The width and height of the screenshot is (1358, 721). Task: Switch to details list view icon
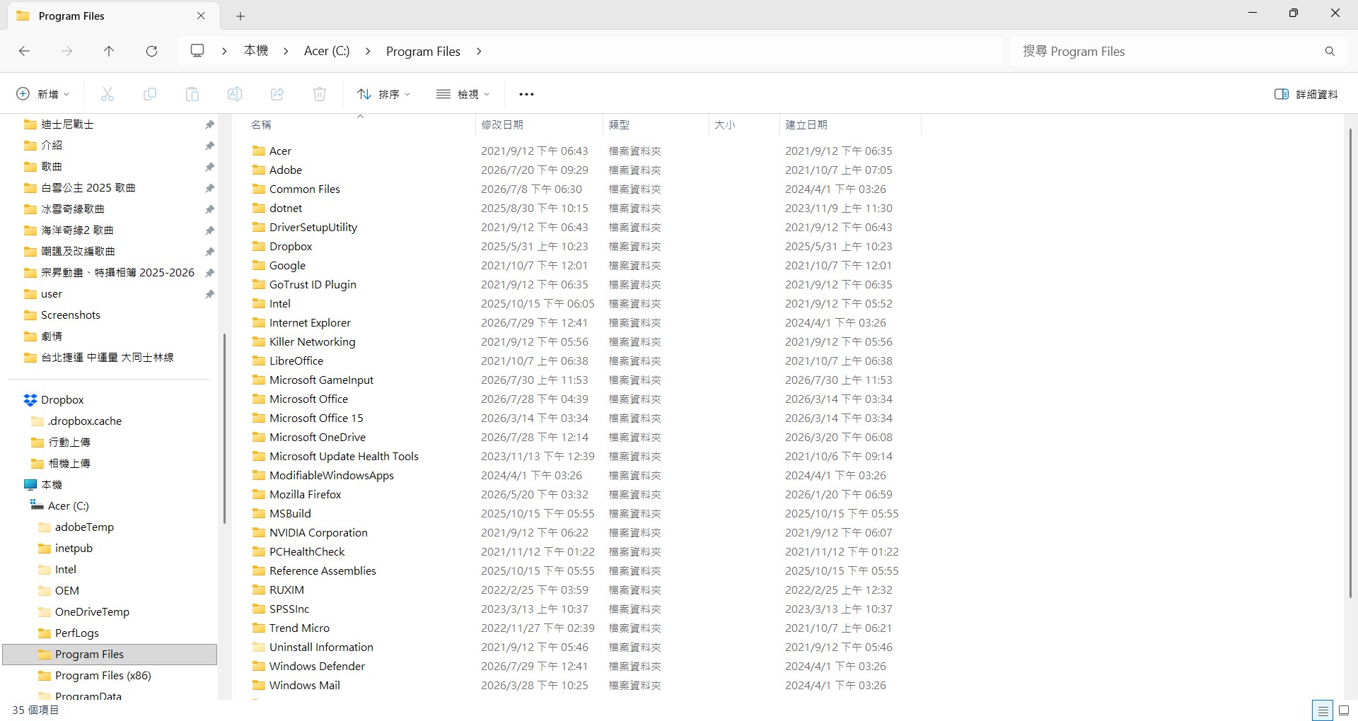pyautogui.click(x=1323, y=710)
